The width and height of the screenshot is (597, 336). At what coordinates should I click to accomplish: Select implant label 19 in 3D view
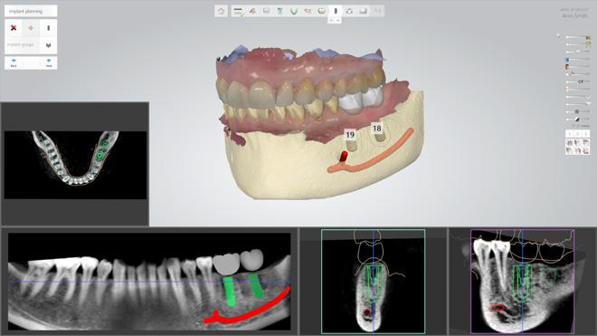pos(350,134)
